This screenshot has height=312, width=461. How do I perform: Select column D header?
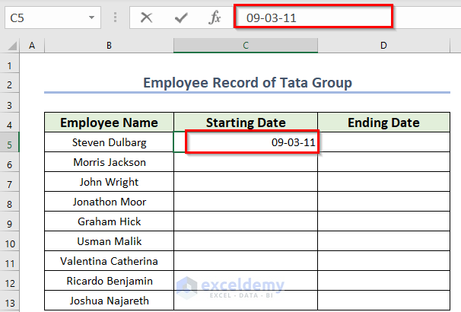click(383, 46)
